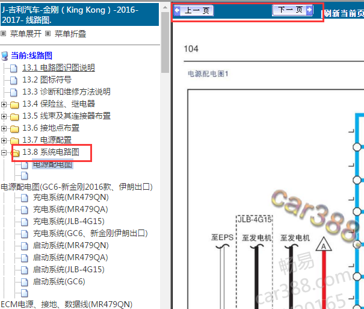364x309 pixels.
Task: Go to previous page with 上一页 button
Action: click(x=193, y=10)
